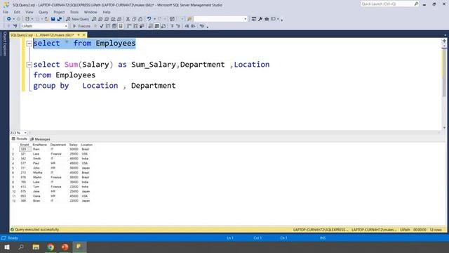The width and height of the screenshot is (449, 253).
Task: Collapse the 'select * from Employees' block
Action: [x=29, y=44]
